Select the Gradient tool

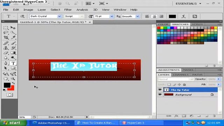click(13, 53)
